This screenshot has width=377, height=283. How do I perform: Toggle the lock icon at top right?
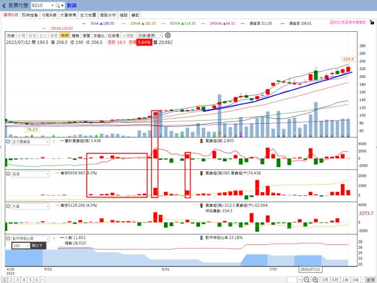(x=372, y=22)
